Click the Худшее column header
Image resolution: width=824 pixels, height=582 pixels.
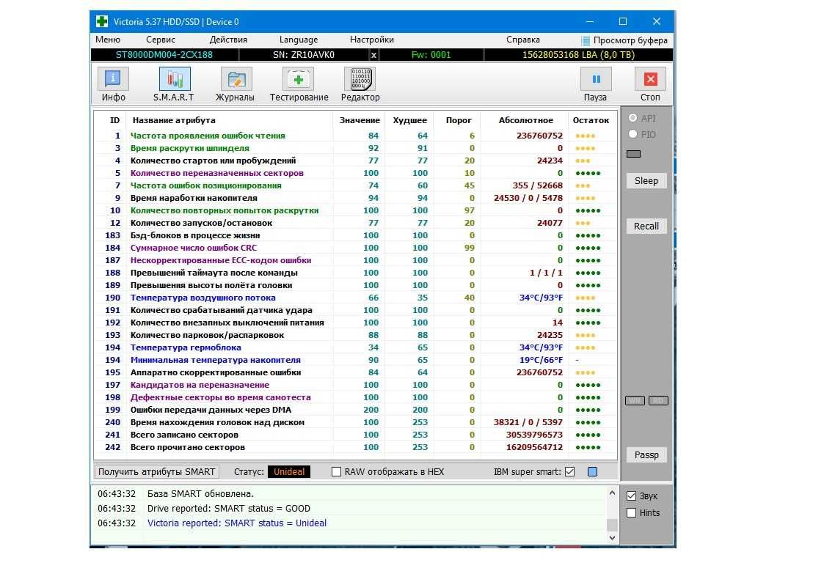tap(410, 120)
